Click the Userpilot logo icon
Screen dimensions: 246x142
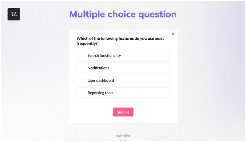click(14, 14)
